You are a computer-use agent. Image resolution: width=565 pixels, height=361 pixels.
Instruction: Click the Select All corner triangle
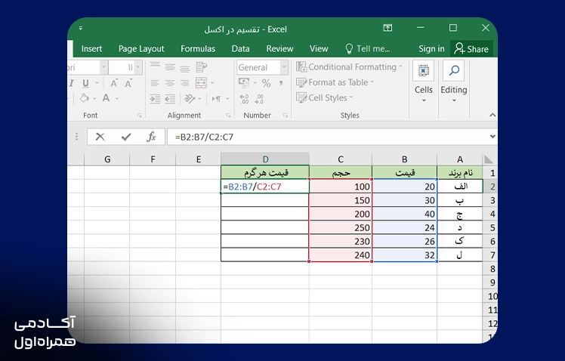click(x=488, y=159)
